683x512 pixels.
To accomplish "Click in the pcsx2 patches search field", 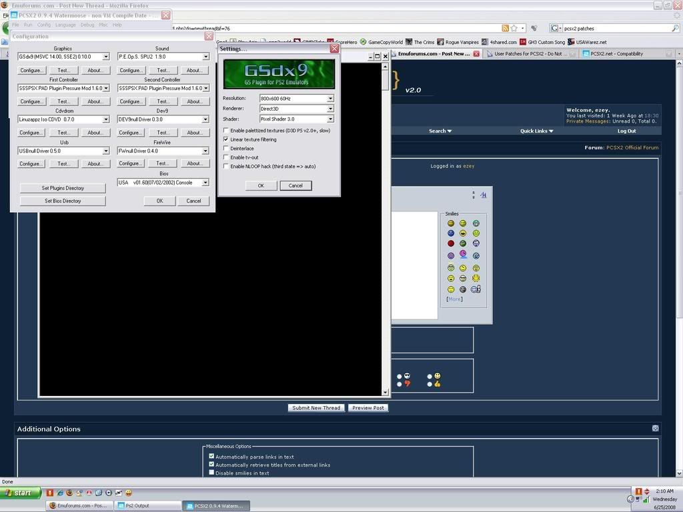I will (x=616, y=28).
